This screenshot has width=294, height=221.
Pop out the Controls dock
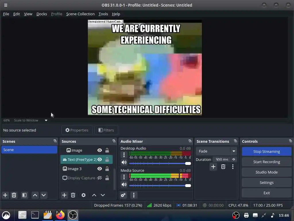click(291, 141)
